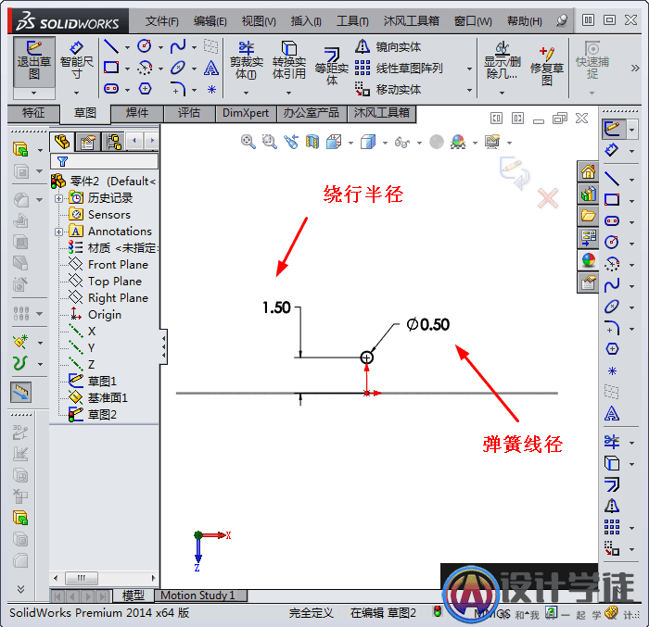This screenshot has height=627, width=649.
Task: Open the Linear Sketch Pattern dropdown arrow
Action: coord(469,69)
